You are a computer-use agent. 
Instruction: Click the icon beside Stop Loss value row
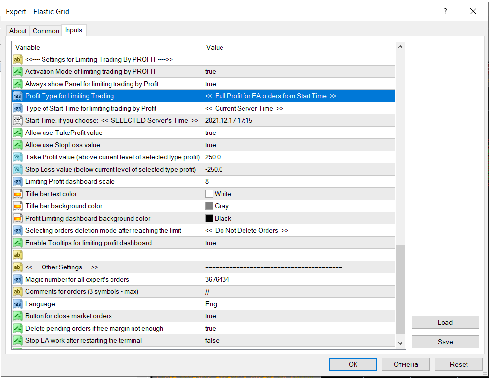(17, 169)
